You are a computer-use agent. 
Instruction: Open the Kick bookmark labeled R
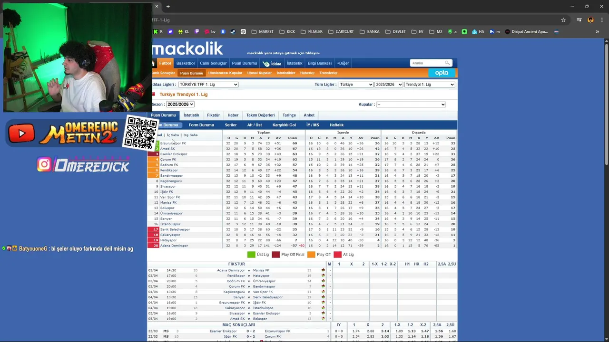[x=158, y=32]
